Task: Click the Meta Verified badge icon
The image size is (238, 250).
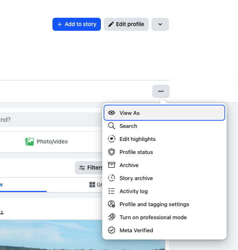Action: coord(112,230)
